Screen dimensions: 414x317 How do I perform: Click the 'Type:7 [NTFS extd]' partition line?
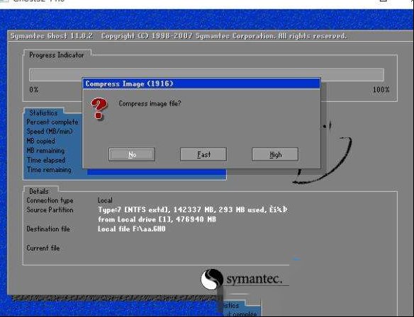coord(193,209)
